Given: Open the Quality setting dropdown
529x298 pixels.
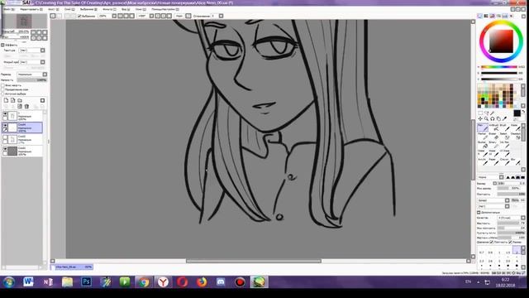Looking at the screenshot, I should [x=512, y=218].
